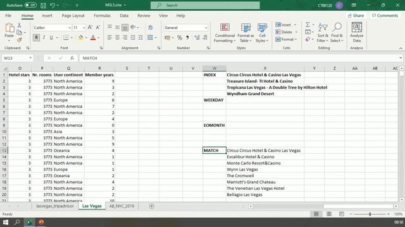
Task: Click the Paste clipboard icon
Action: [9, 28]
